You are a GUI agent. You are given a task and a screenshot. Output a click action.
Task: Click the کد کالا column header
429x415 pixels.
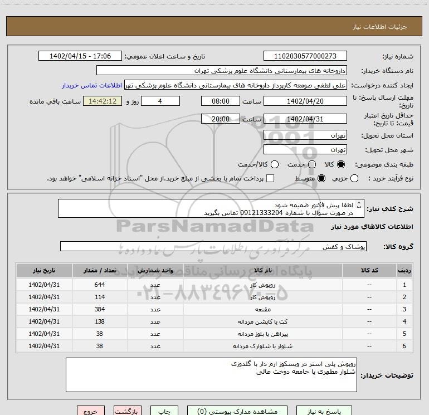tap(369, 270)
